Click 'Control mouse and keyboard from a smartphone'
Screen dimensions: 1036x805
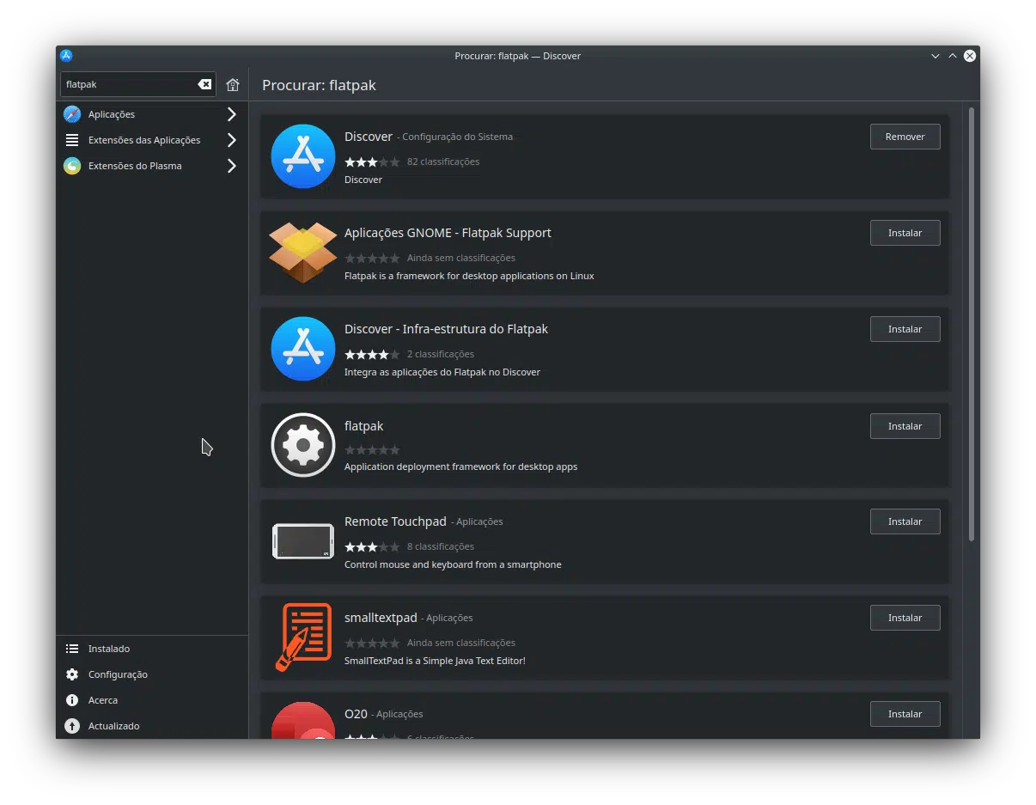453,564
